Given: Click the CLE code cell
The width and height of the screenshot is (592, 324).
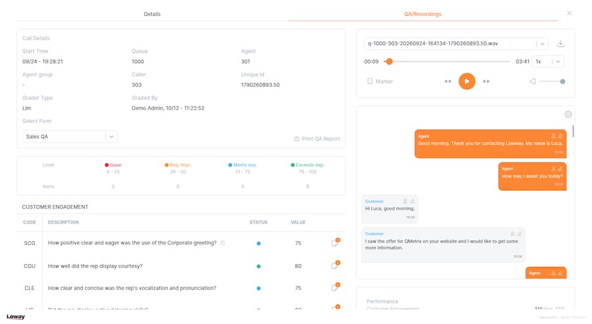Looking at the screenshot, I should tap(30, 288).
